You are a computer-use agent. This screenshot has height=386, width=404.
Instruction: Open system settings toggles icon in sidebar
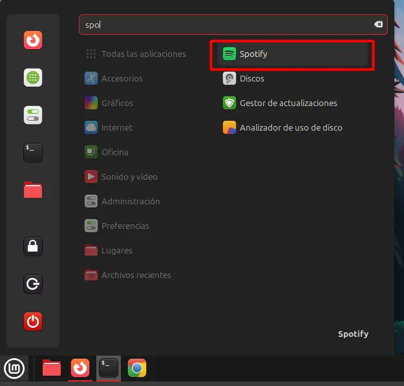coord(33,115)
